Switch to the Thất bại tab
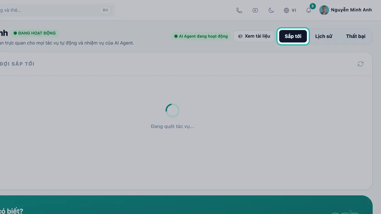Screen dimensions: 381x214 (356, 36)
